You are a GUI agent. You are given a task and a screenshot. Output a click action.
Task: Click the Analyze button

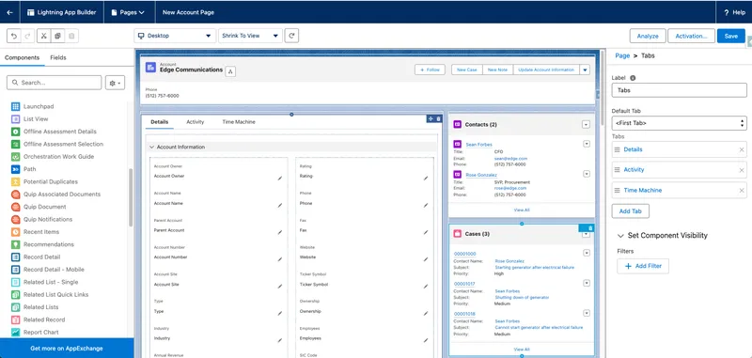point(648,36)
